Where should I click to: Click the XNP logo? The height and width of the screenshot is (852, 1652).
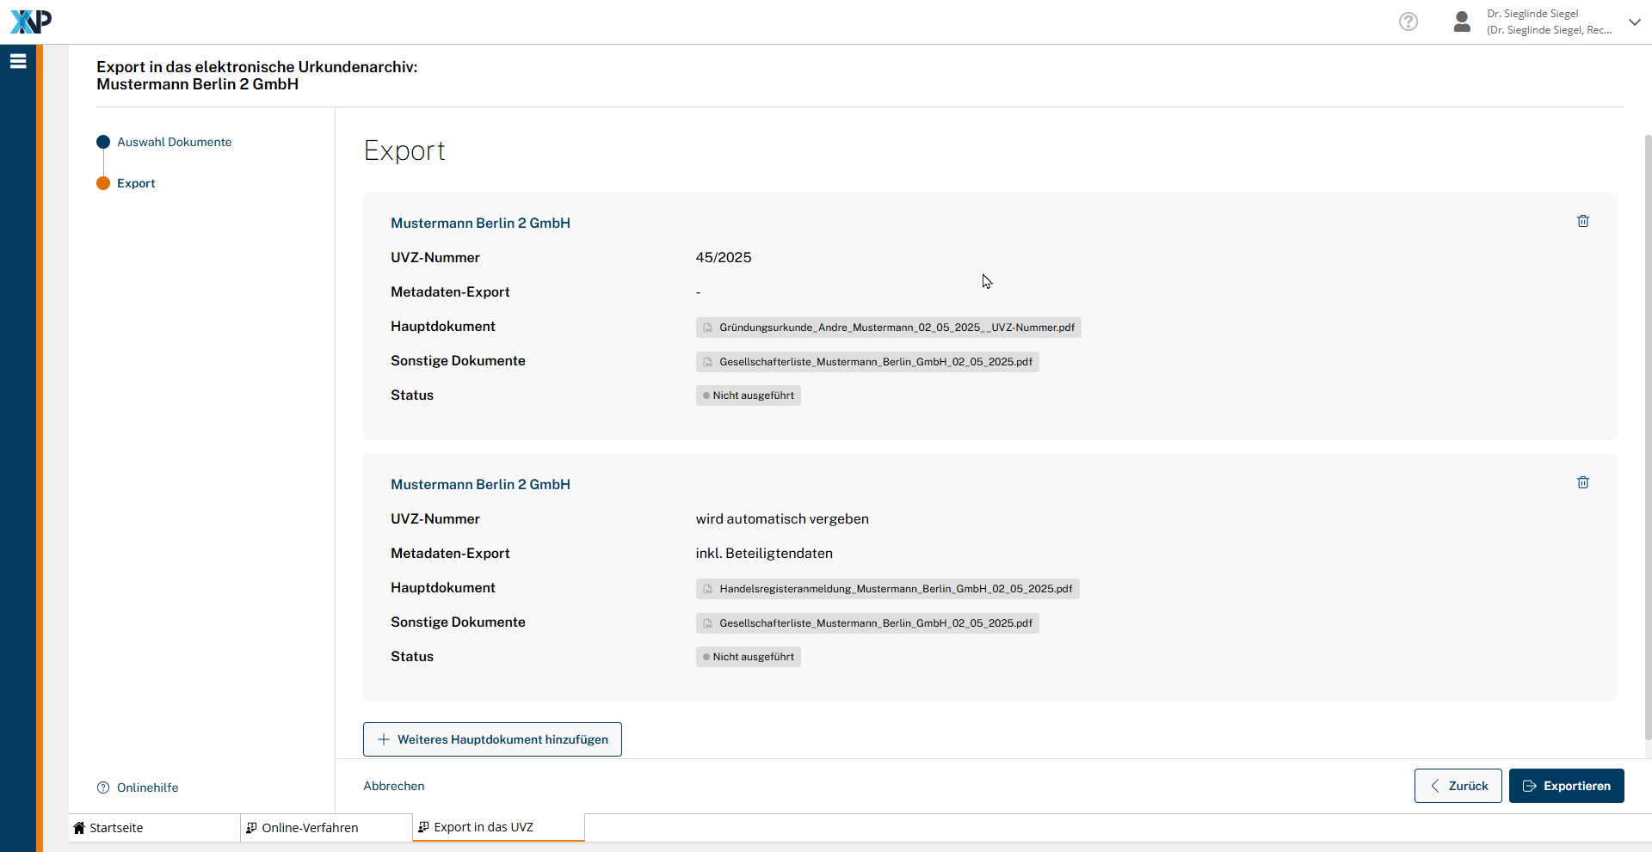31,21
